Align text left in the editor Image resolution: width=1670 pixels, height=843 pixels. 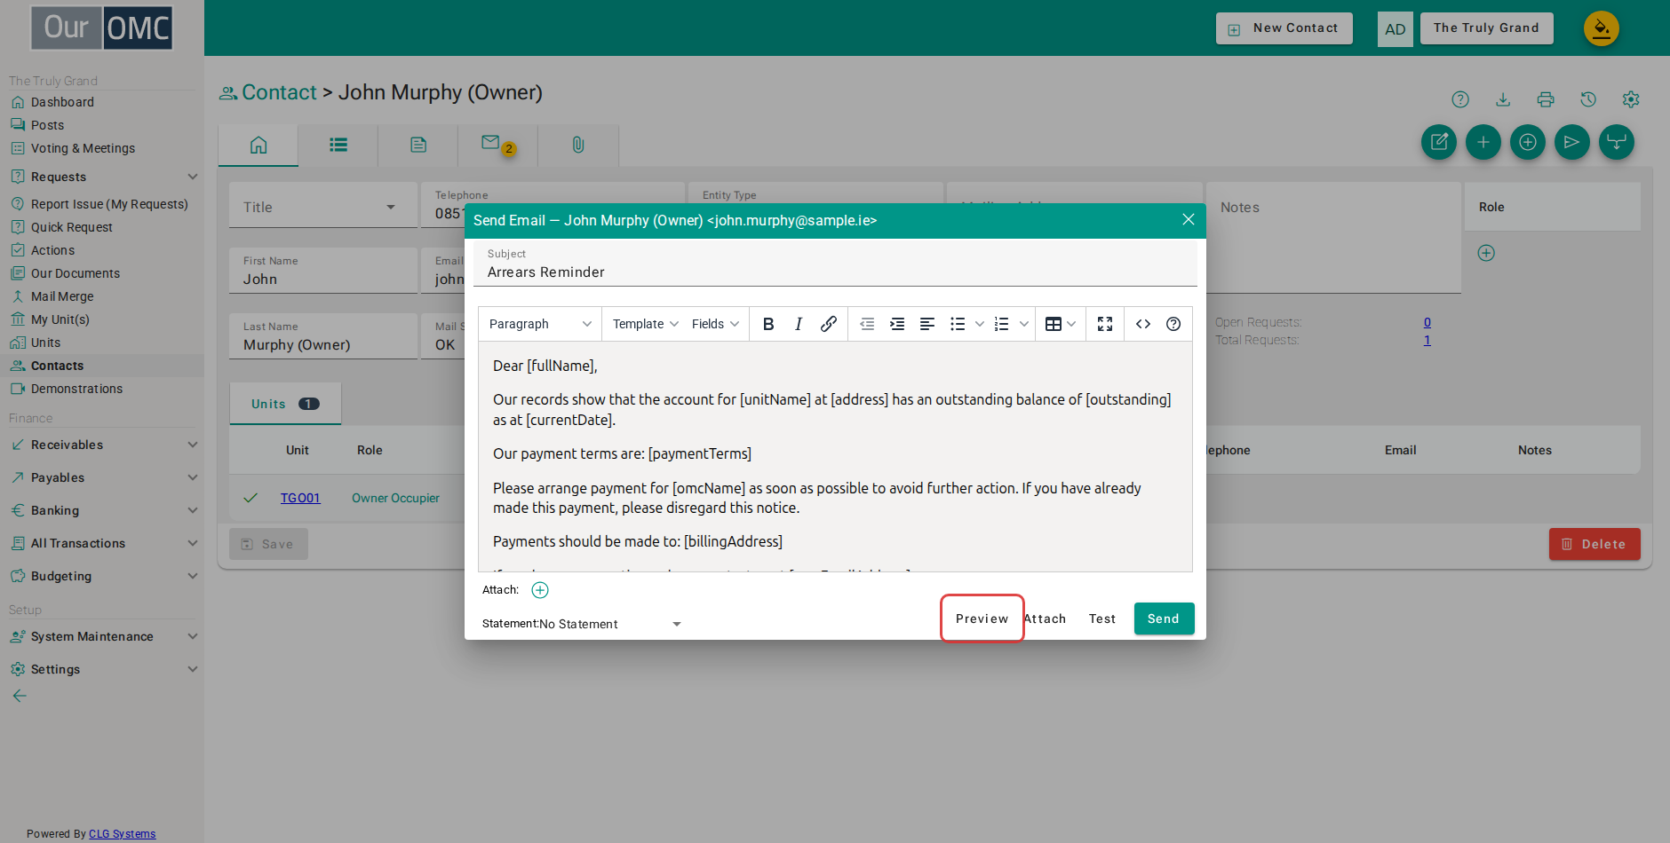(x=927, y=324)
